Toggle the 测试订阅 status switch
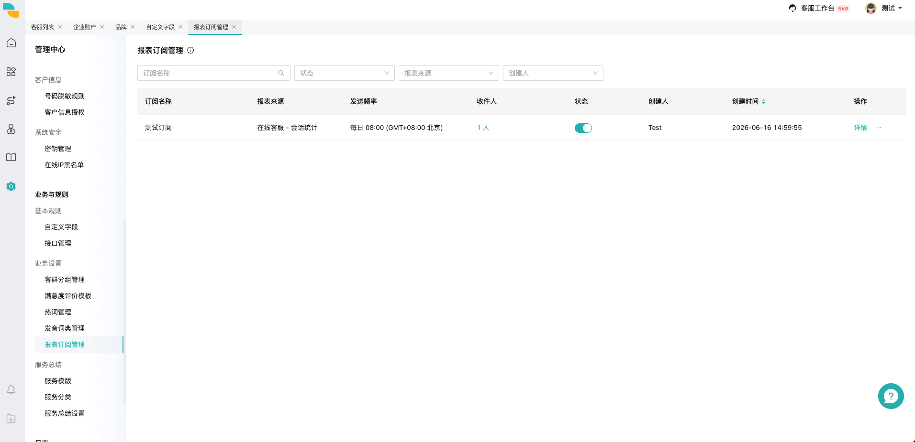The image size is (915, 442). (x=583, y=128)
